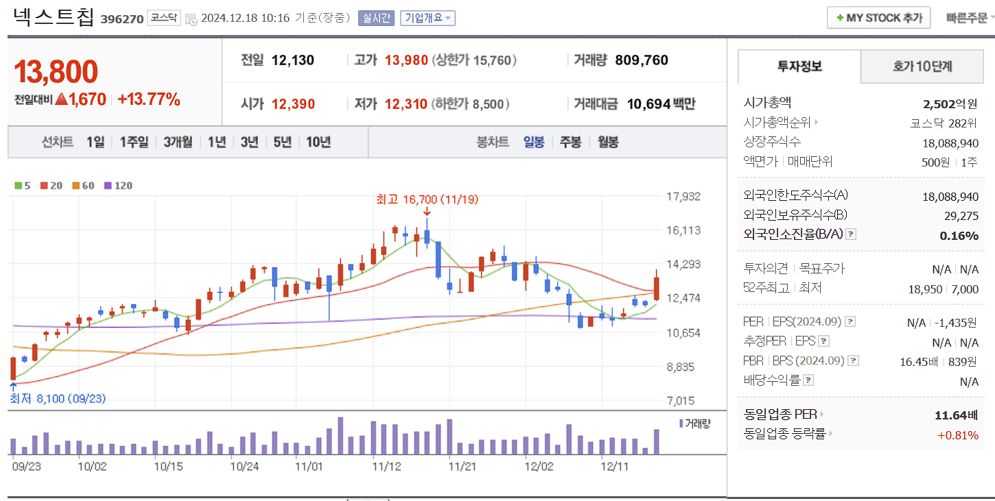Click the 배당수익률 help icon
The width and height of the screenshot is (995, 501).
(810, 379)
